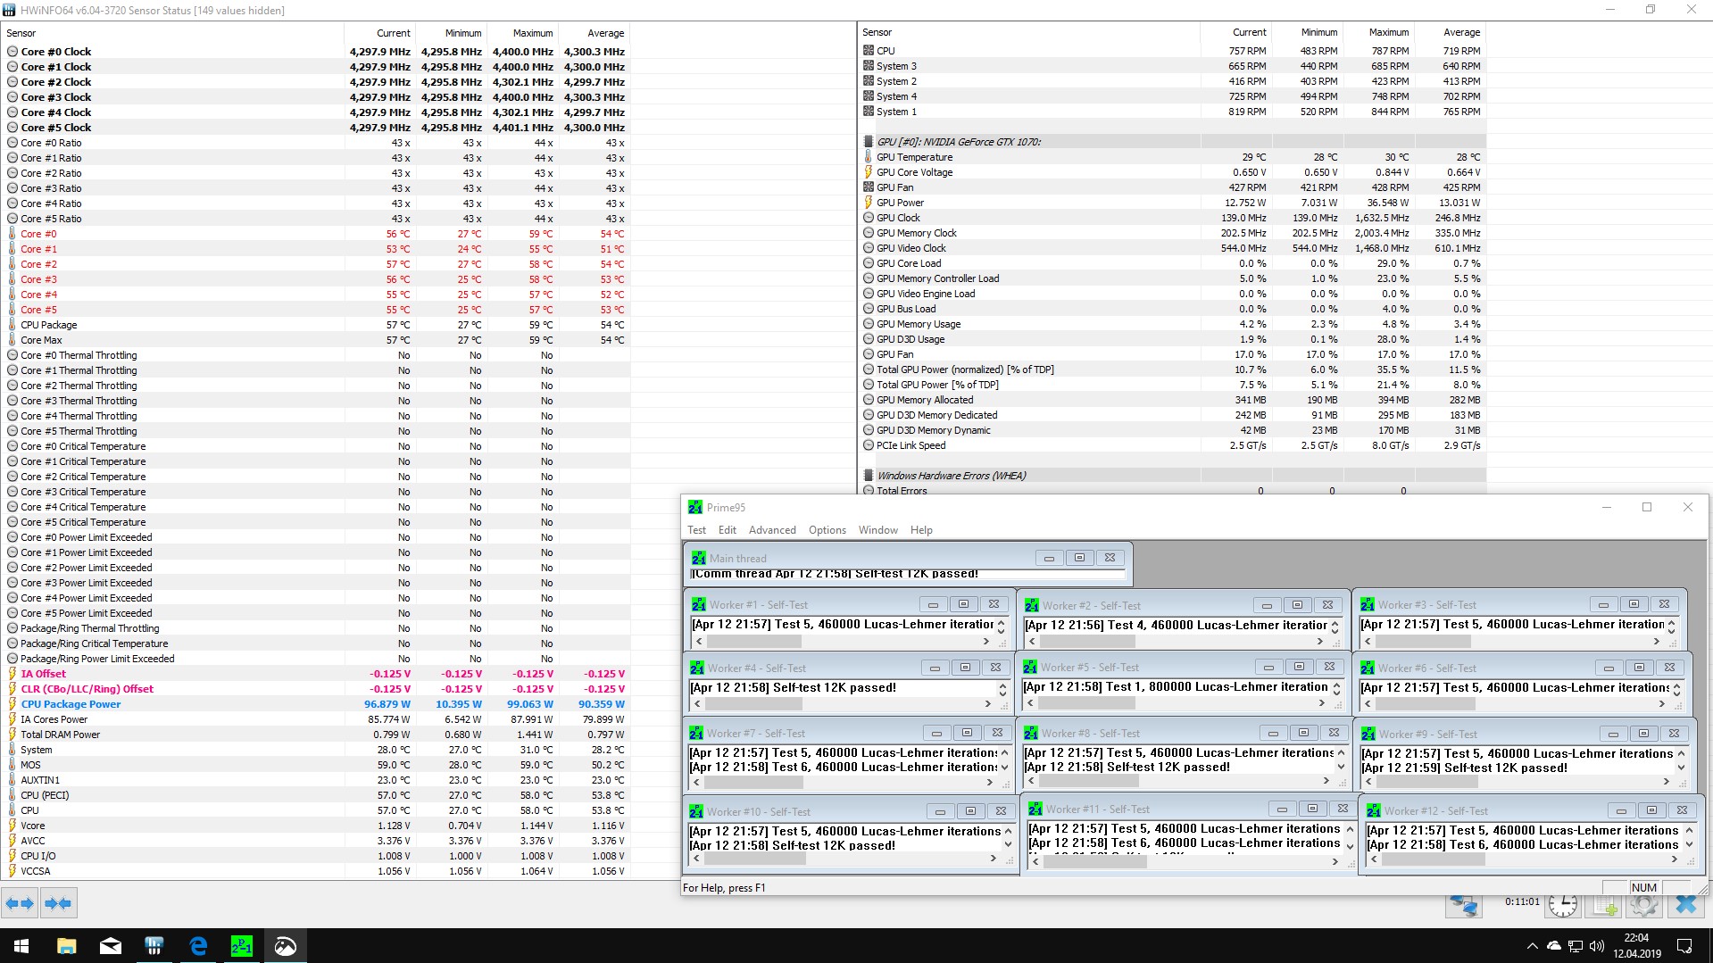Select the CPU Package Power sensor row
Image resolution: width=1713 pixels, height=963 pixels.
pyautogui.click(x=316, y=704)
